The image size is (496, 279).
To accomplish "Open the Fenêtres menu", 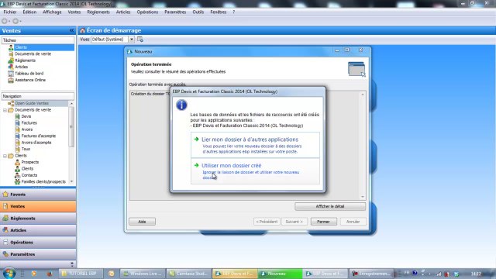I will point(219,12).
